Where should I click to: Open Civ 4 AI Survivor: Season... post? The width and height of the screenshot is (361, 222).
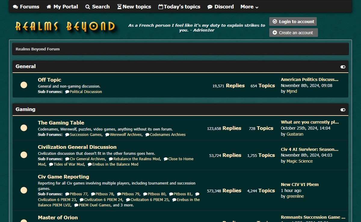(310, 149)
